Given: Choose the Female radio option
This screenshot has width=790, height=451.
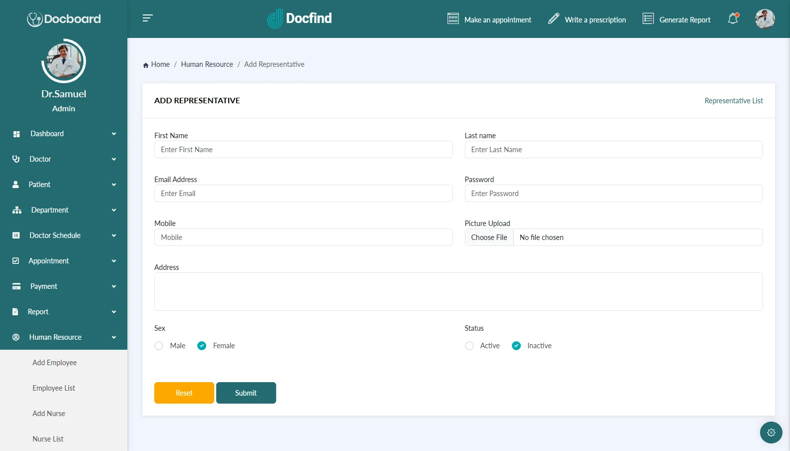Looking at the screenshot, I should (x=202, y=346).
